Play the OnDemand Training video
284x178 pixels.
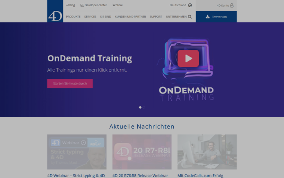188,58
